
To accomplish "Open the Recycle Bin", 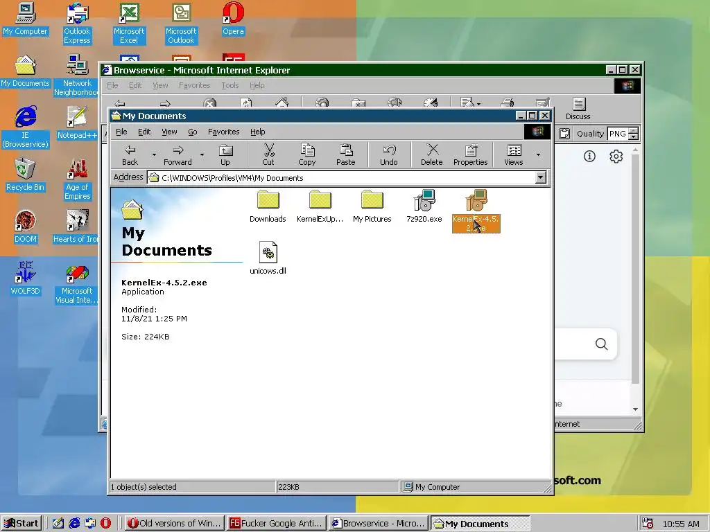I will [x=25, y=175].
